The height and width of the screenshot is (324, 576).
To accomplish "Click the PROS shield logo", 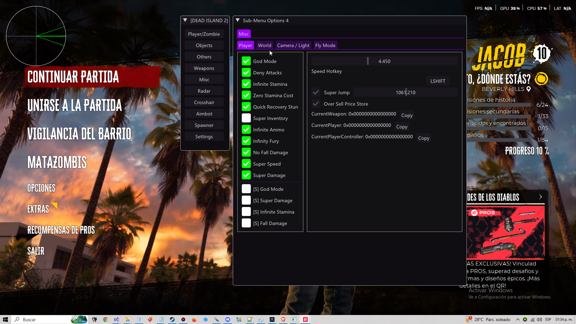I will coord(474,213).
